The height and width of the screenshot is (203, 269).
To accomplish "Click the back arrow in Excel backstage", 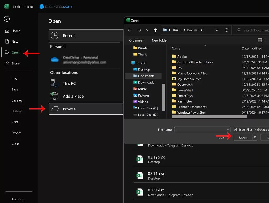I will tap(7, 19).
